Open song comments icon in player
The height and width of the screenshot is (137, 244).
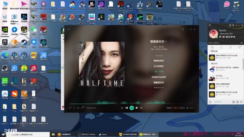(x=82, y=108)
